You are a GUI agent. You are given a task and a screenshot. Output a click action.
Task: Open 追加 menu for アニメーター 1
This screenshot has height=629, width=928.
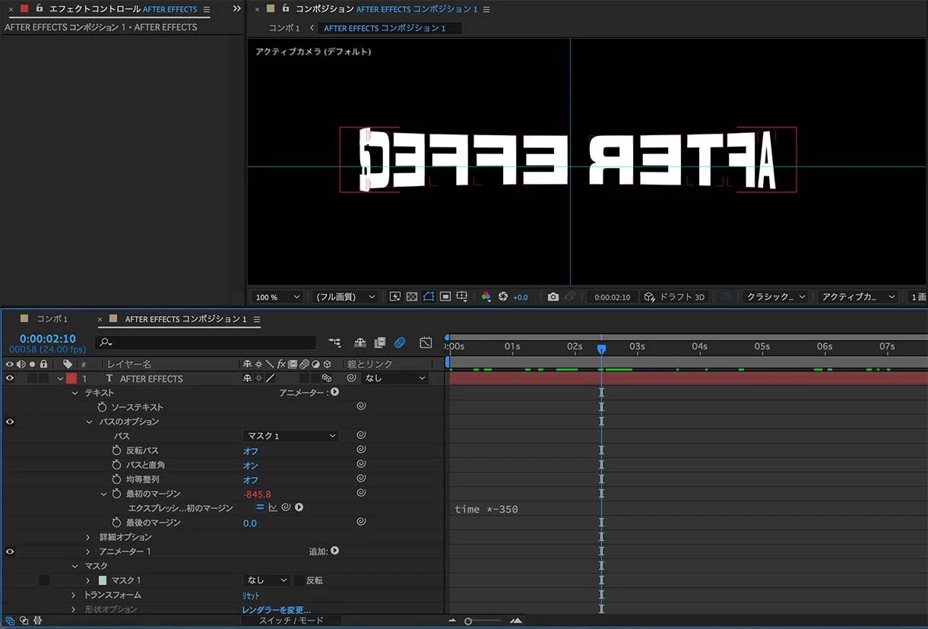click(x=334, y=552)
